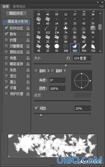This screenshot has height=167, width=105.
Task: Select the small dot brush sized 14
Action: tap(57, 21)
